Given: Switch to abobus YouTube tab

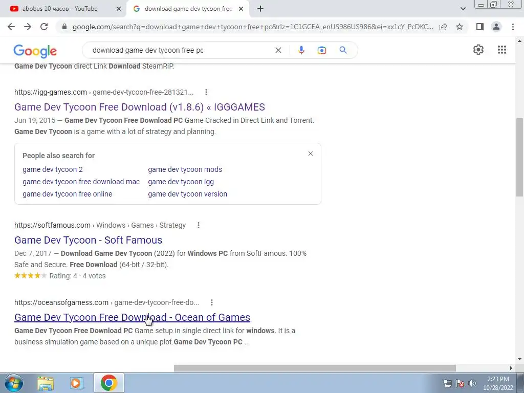Looking at the screenshot, I should pyautogui.click(x=60, y=9).
